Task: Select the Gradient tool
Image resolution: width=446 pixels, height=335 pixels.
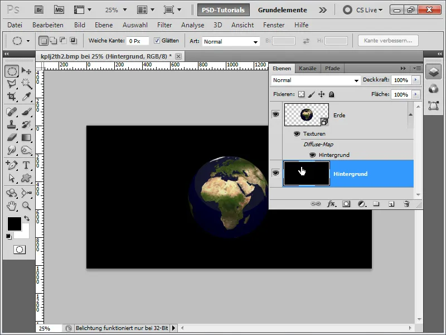Action: pos(26,137)
